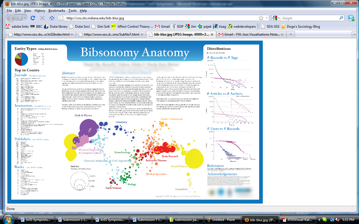The height and width of the screenshot is (224, 359).
Task: Bookmark this page with the star icon
Action: [261, 18]
